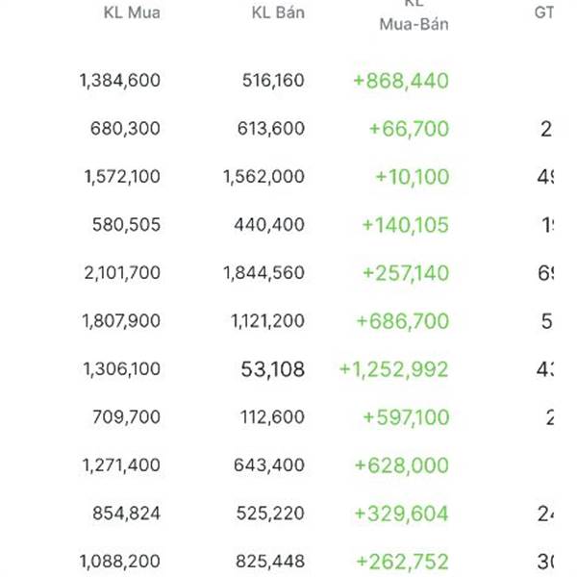The image size is (577, 577).
Task: Select the +1,252,992 net volume value
Action: point(393,369)
